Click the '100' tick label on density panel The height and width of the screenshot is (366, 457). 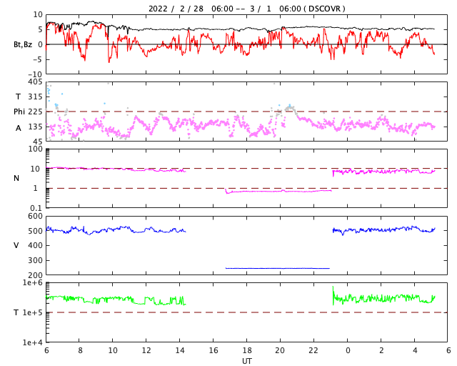pos(35,149)
